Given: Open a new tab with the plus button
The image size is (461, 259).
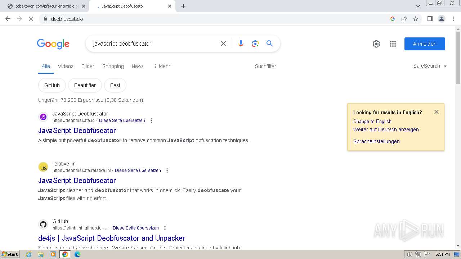Looking at the screenshot, I should click(x=183, y=6).
